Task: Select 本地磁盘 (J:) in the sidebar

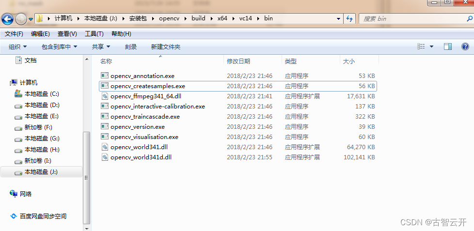Action: pyautogui.click(x=41, y=172)
